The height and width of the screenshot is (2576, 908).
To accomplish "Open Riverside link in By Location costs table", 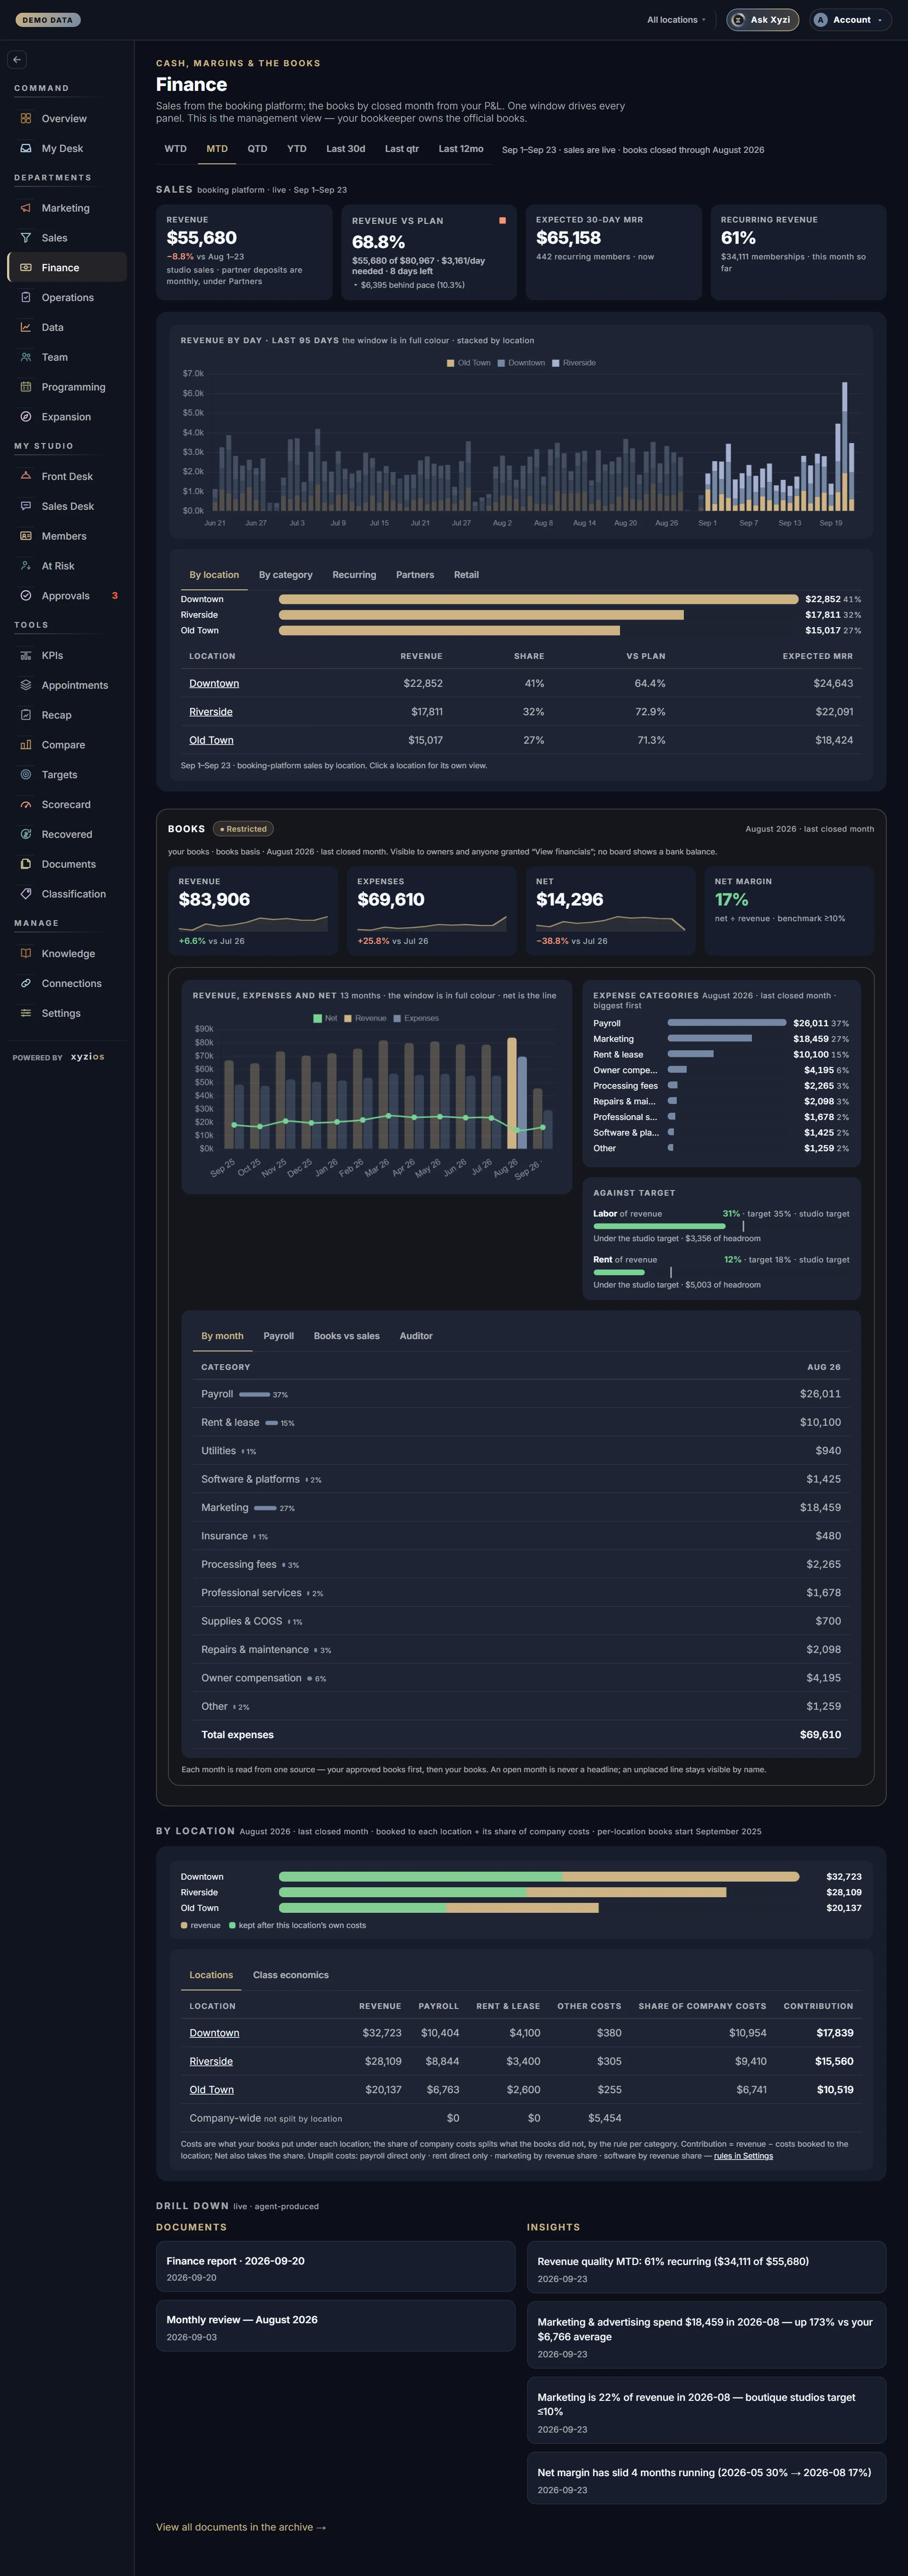I will [211, 2061].
